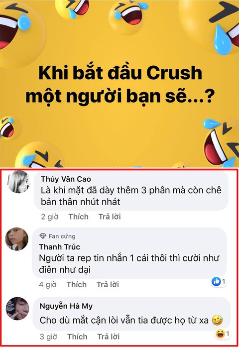Like Nguyễn Hà My's comment with Thích
Viewport: 239px width, 348px height.
coord(77,337)
